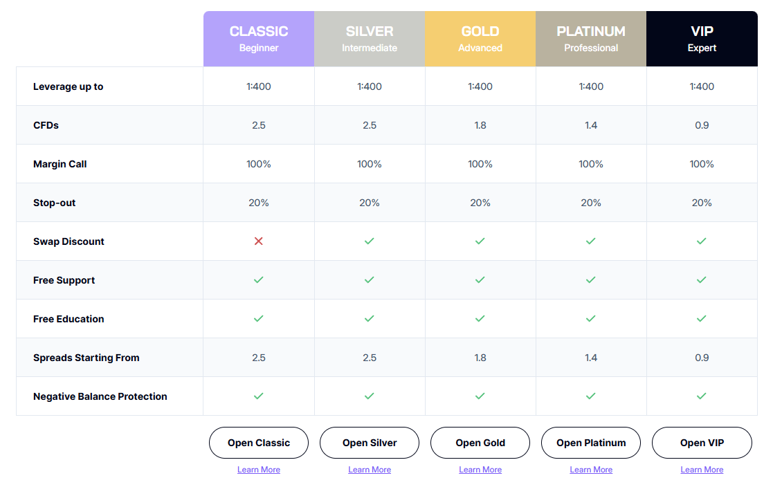Click the red X under Classic Swap Discount

point(258,241)
